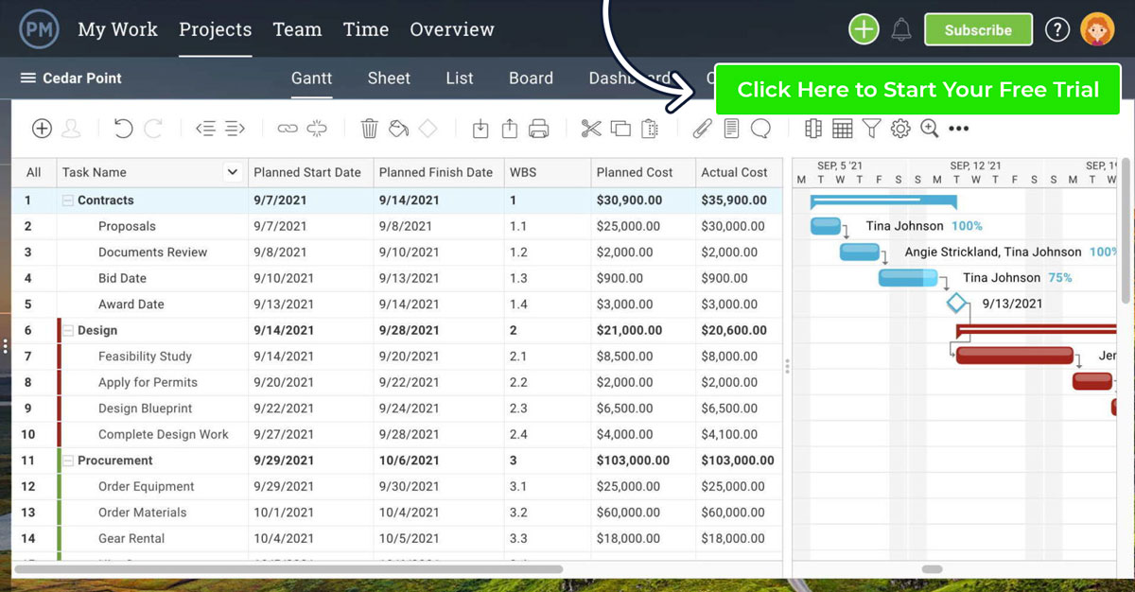This screenshot has height=592, width=1135.
Task: Click the link tasks chain icon
Action: 287,129
